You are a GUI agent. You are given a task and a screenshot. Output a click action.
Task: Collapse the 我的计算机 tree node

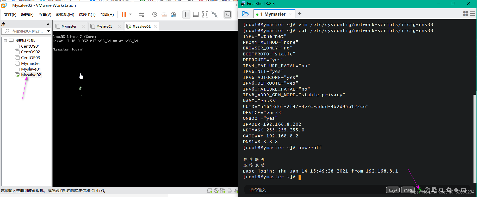tap(5, 41)
